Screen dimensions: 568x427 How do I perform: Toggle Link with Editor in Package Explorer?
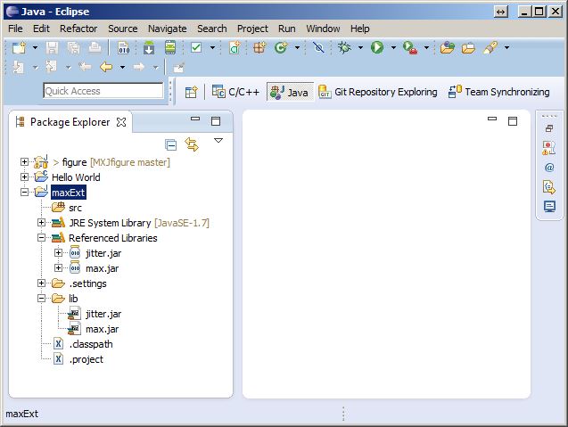(192, 144)
